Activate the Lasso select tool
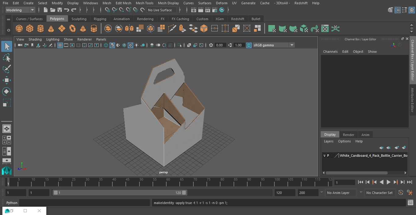Viewport: 416px width, 215px height. click(x=7, y=58)
